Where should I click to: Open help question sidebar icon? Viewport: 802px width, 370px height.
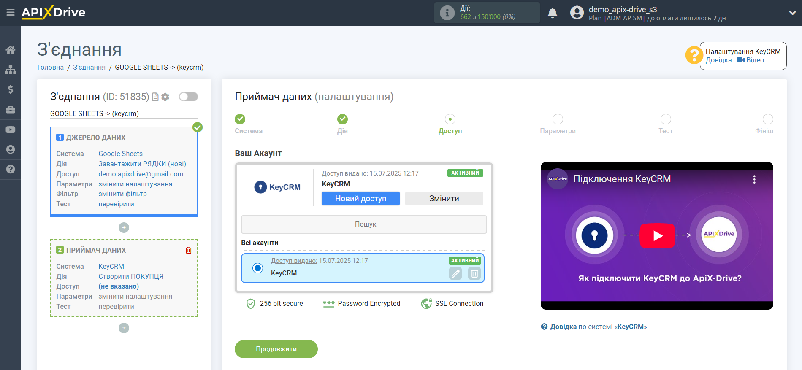tap(11, 169)
